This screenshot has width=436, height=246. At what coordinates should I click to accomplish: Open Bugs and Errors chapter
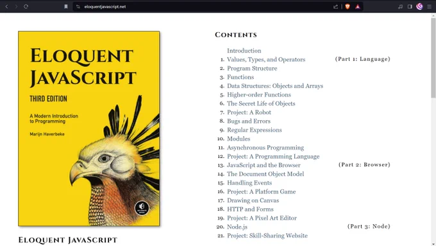[x=249, y=121]
